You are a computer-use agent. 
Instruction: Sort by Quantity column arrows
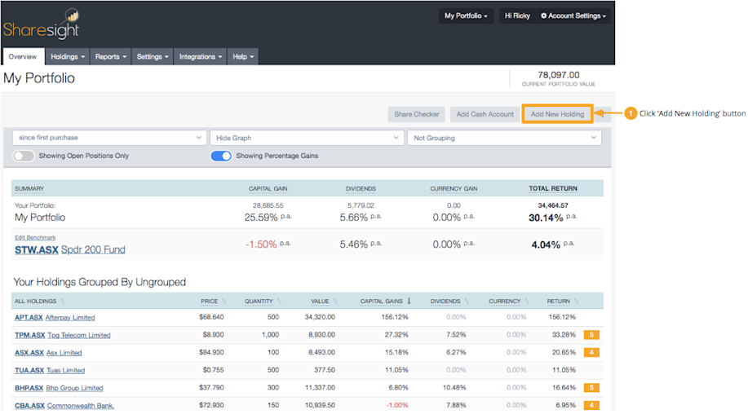(x=279, y=301)
